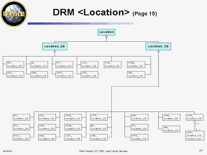Click the TM_Location_2D box
207x155 pixels.
tap(136, 74)
